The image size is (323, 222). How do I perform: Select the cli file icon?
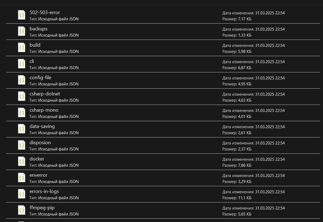(22, 64)
